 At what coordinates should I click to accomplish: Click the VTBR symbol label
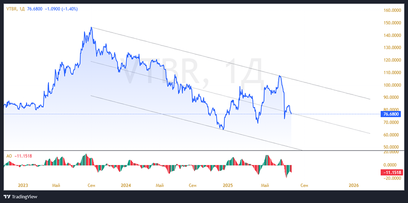coord(12,9)
